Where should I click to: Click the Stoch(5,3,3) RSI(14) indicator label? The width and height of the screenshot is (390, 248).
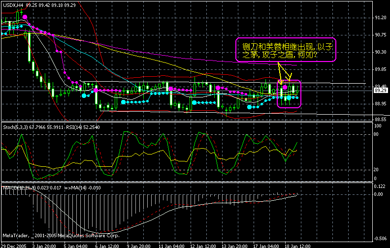pos(51,127)
